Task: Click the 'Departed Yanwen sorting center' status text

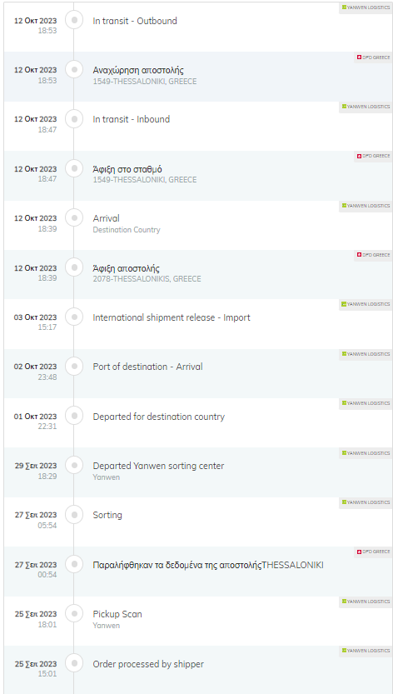Action: pos(158,466)
